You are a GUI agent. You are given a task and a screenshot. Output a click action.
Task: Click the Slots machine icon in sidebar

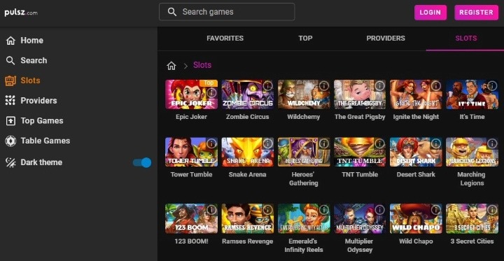10,80
